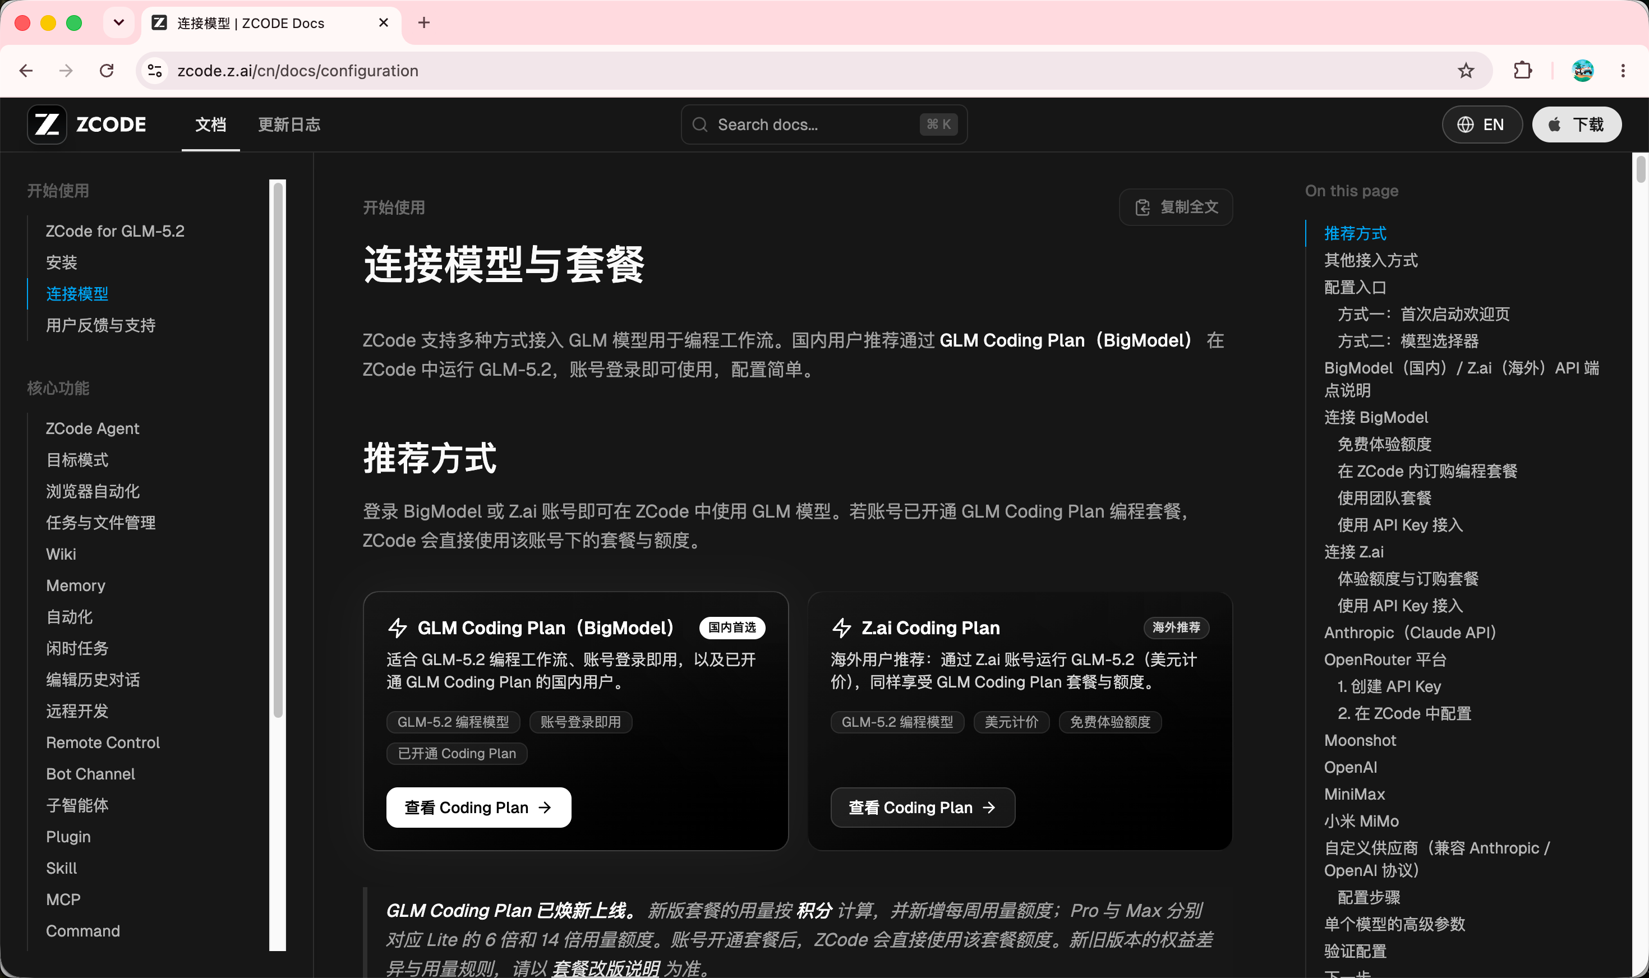Open the 远程开发 sidebar page
1649x978 pixels.
coord(77,711)
